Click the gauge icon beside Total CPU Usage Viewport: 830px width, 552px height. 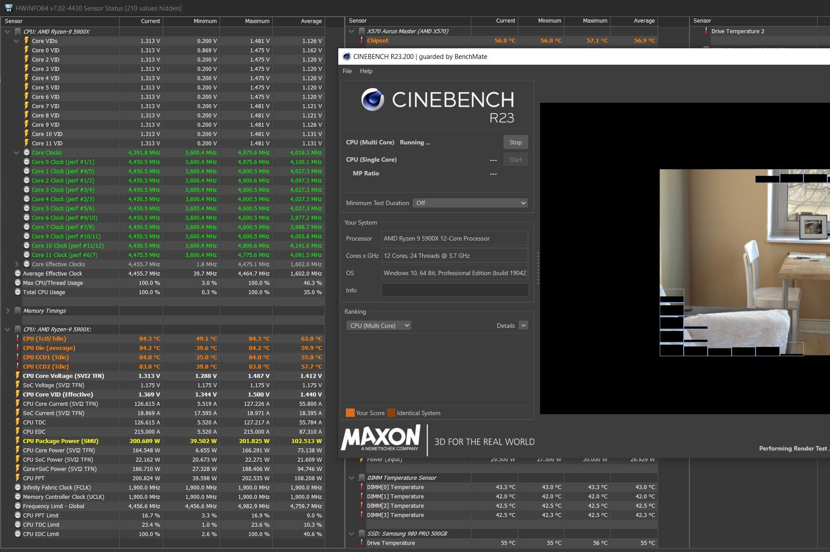pos(18,292)
